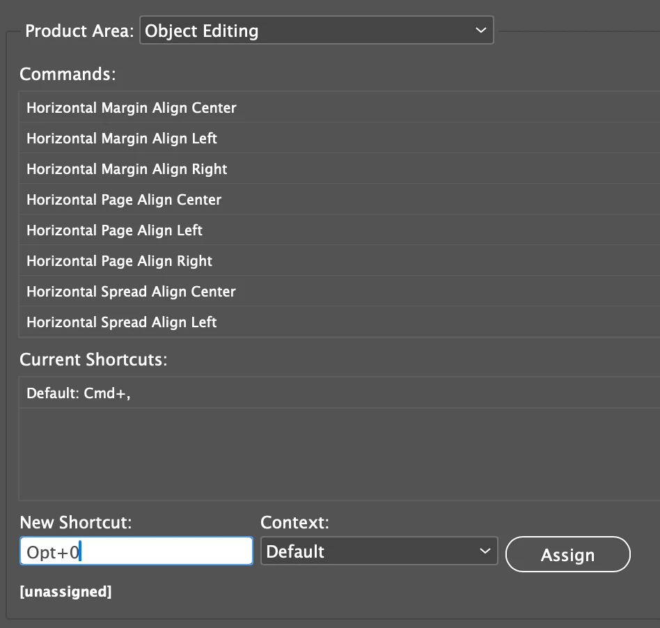
Task: Click the [unassigned] status text
Action: tap(65, 592)
